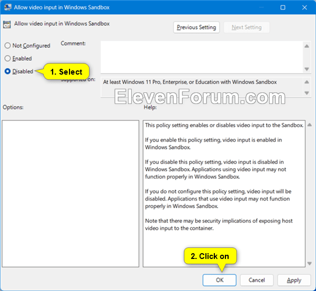The image size is (316, 291).
Task: Click the help paragraph starting 'If you do not configure'
Action: (x=218, y=199)
